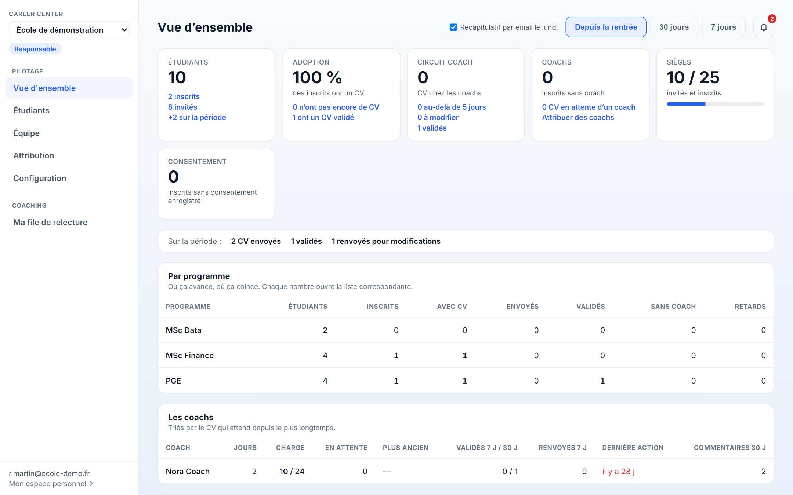Click the RETARDS column header
The width and height of the screenshot is (793, 495).
point(750,307)
